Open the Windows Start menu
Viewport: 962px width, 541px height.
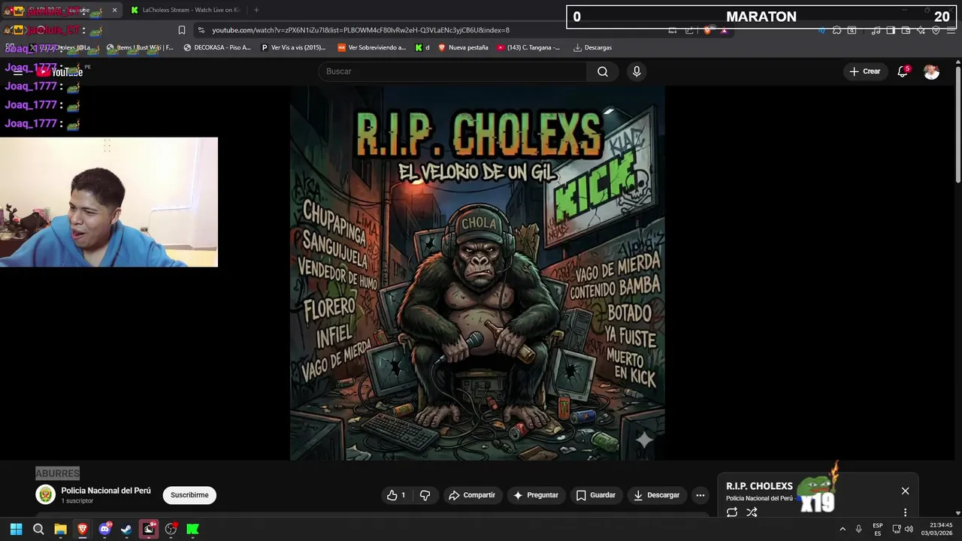point(16,529)
